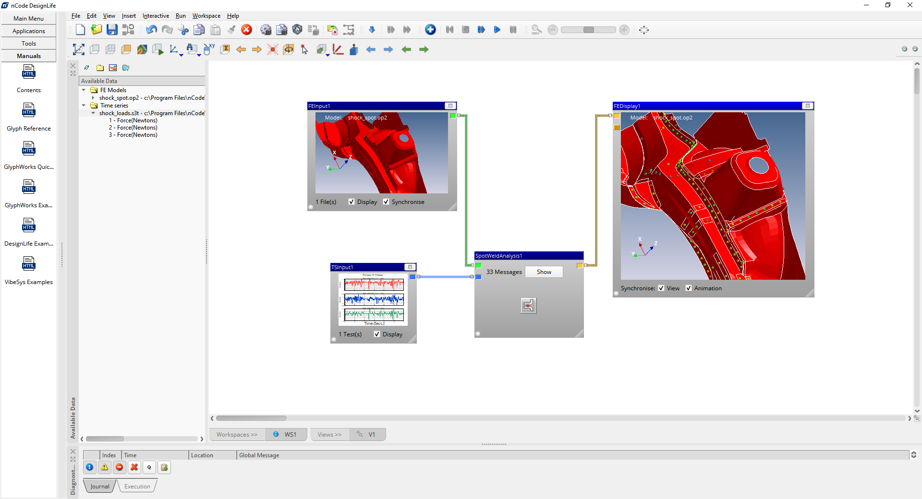The image size is (922, 499).
Task: Open a file with the folder icon
Action: point(97,30)
